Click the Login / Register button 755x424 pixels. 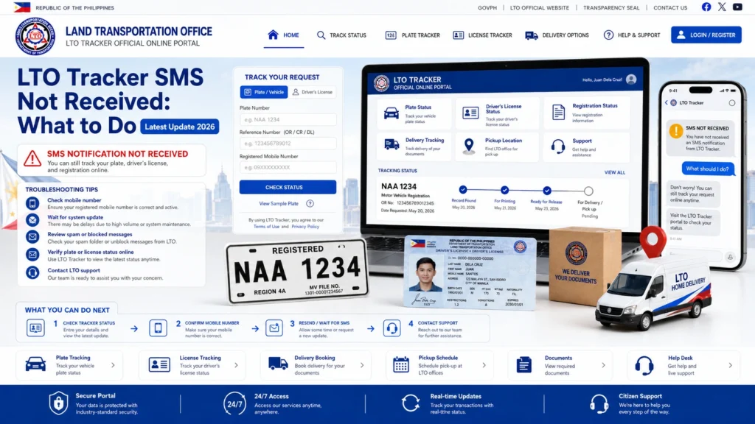706,35
